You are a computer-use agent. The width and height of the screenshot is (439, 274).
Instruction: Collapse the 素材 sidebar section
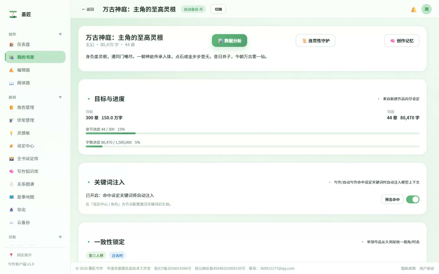(60, 97)
